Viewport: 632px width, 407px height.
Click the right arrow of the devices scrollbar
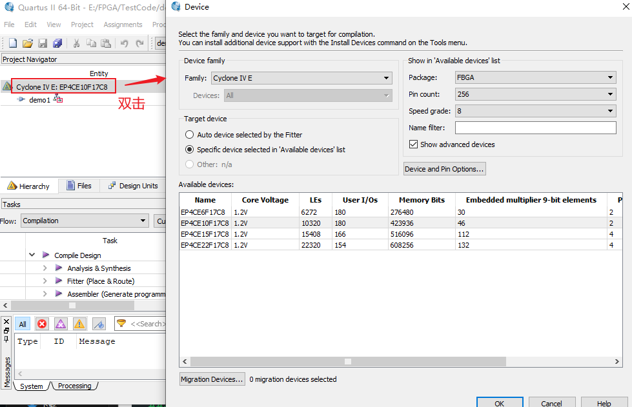(617, 361)
